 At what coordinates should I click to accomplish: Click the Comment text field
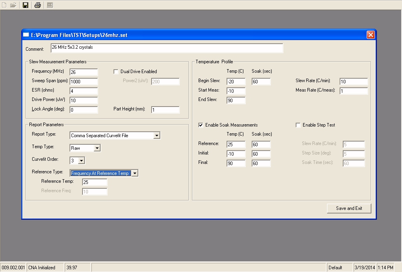click(x=166, y=48)
